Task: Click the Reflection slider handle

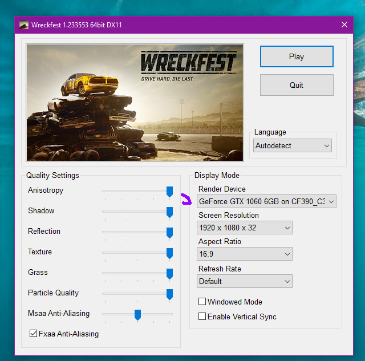Action: pyautogui.click(x=170, y=233)
